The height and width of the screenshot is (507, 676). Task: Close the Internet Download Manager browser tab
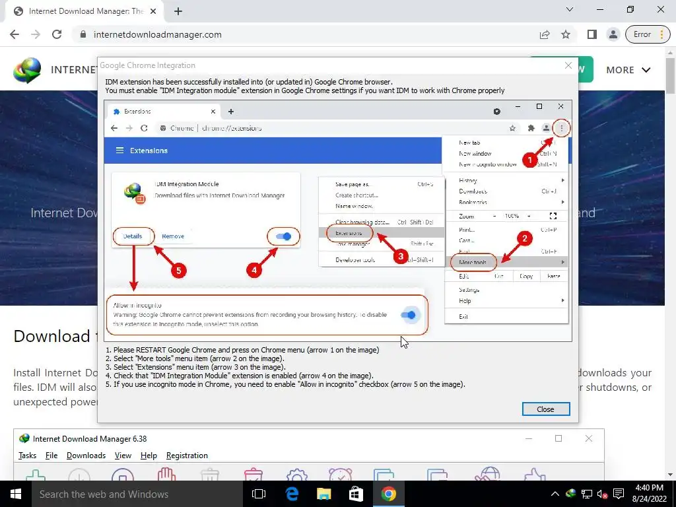coord(153,11)
